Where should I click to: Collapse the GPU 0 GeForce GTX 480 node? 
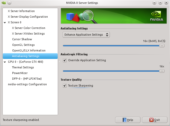coord(5,62)
